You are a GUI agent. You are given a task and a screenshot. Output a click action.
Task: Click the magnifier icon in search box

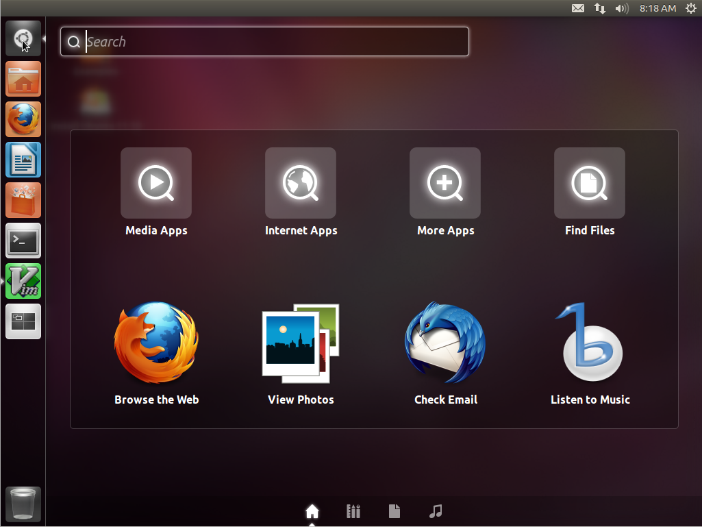(73, 42)
